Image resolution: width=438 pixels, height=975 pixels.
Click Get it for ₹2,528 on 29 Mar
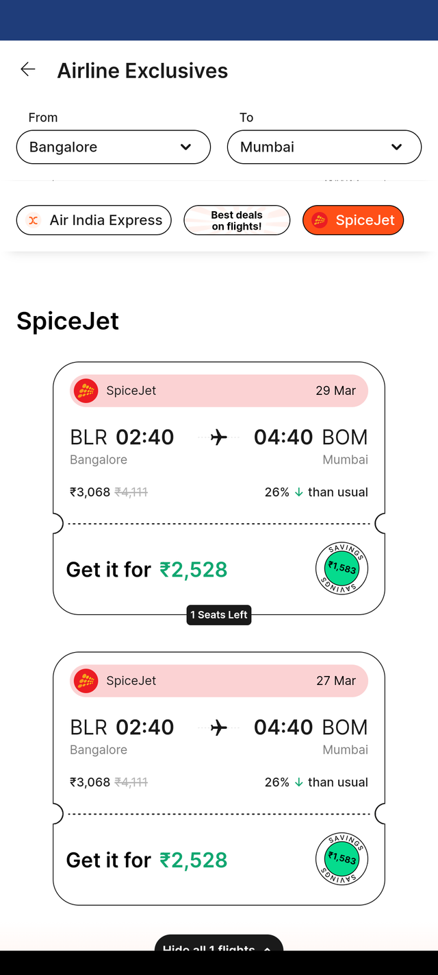pyautogui.click(x=146, y=569)
